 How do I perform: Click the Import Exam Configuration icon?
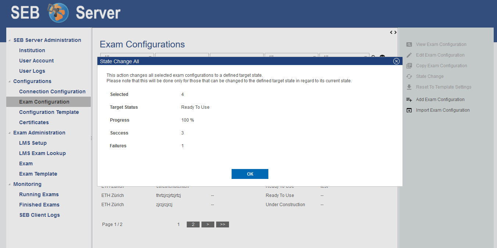[409, 110]
